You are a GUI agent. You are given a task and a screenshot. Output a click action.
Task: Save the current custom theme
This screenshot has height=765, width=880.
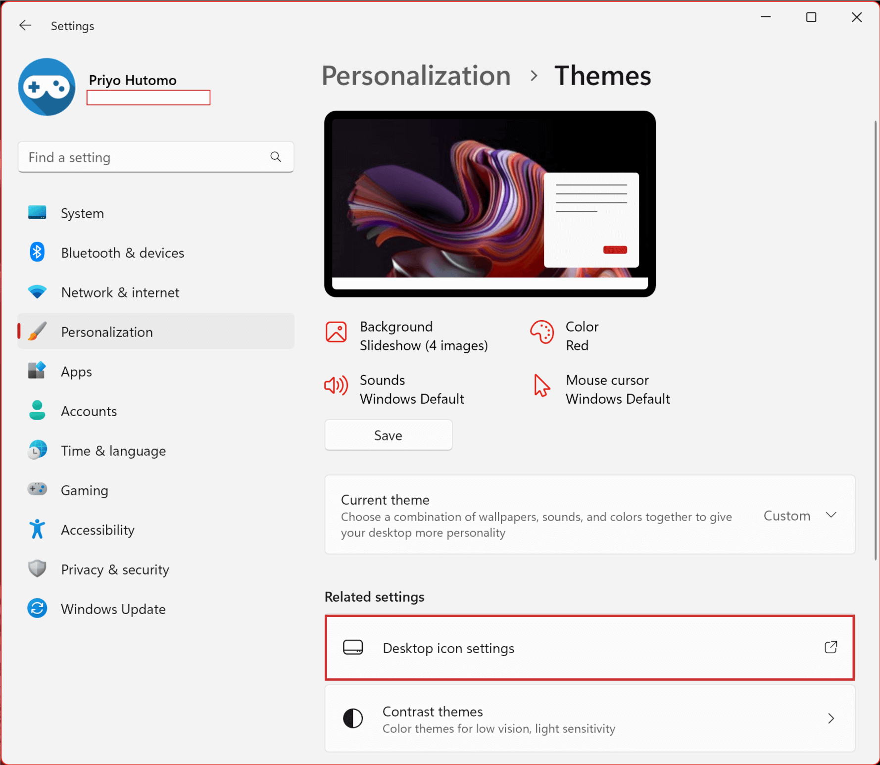[389, 435]
